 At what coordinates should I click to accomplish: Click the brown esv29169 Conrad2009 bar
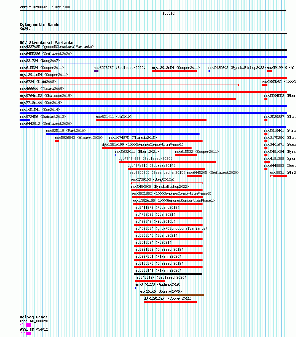coord(172,295)
